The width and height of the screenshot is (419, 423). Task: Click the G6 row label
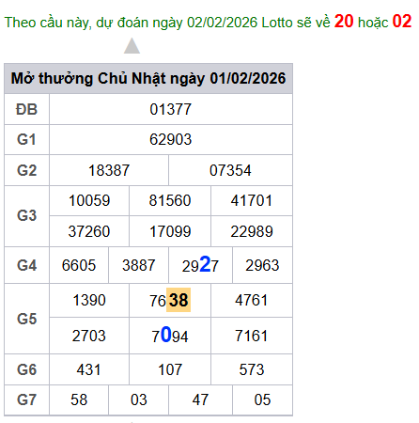coord(27,369)
